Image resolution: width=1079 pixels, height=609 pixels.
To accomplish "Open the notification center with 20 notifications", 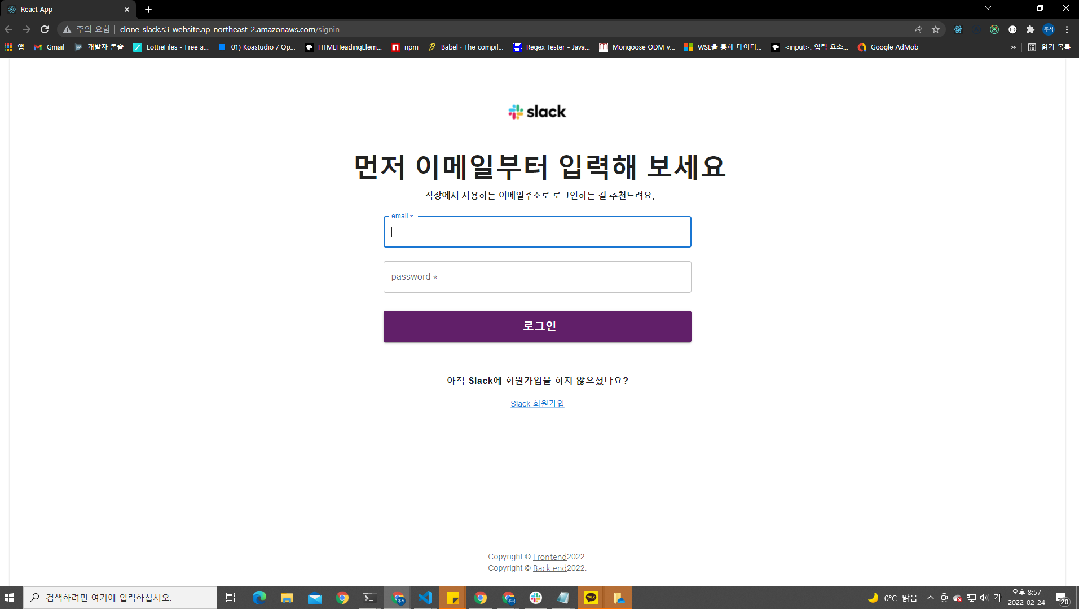I will point(1062,598).
